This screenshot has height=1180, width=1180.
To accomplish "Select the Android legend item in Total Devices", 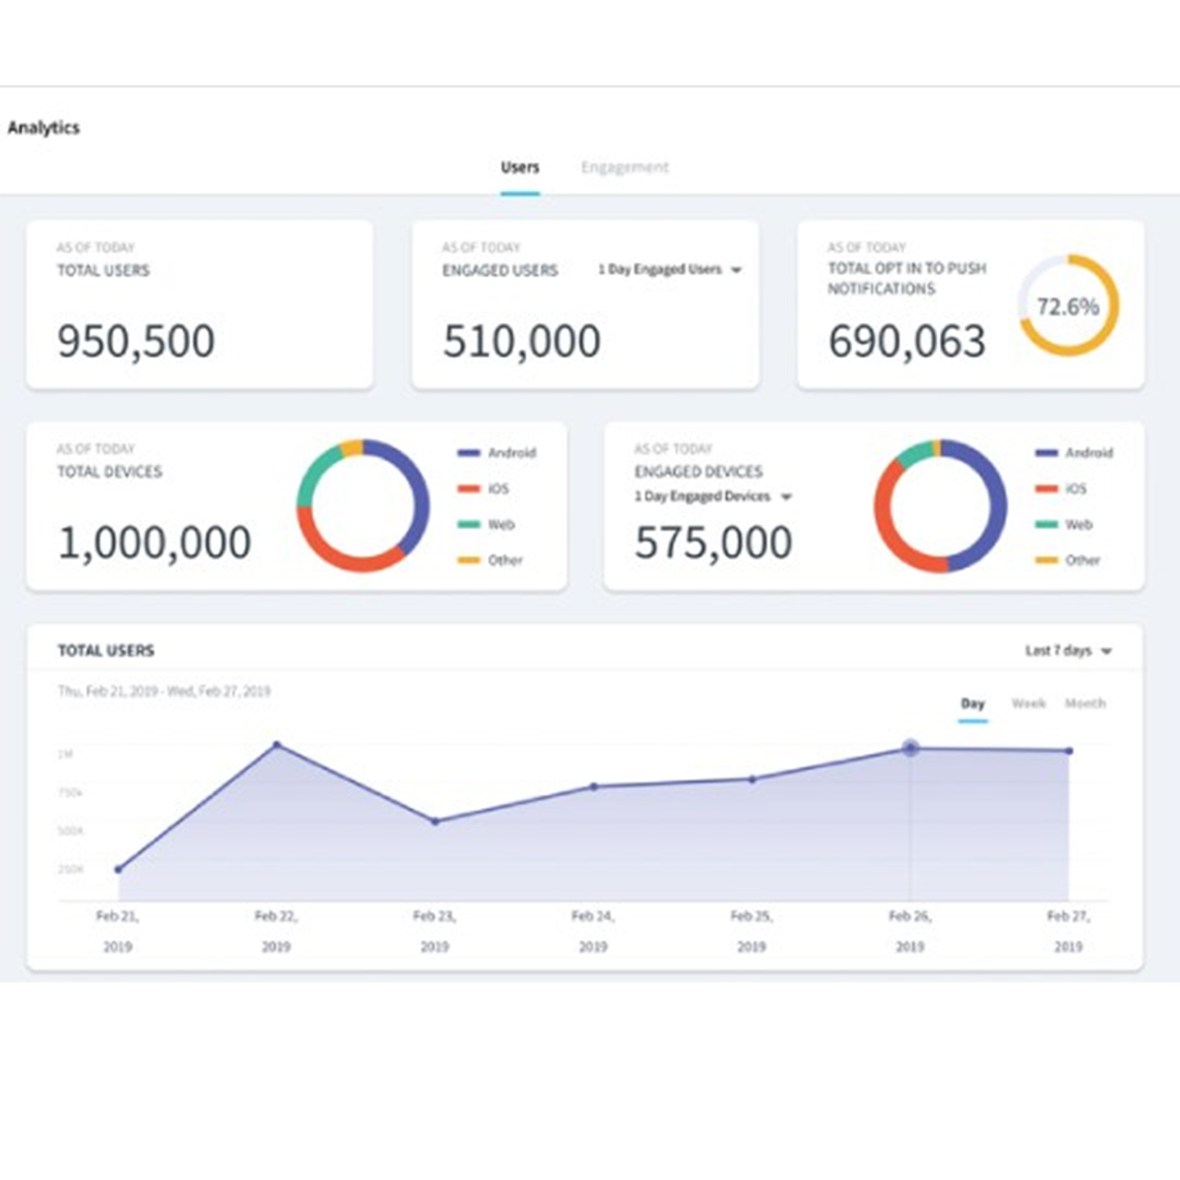I will pos(508,452).
